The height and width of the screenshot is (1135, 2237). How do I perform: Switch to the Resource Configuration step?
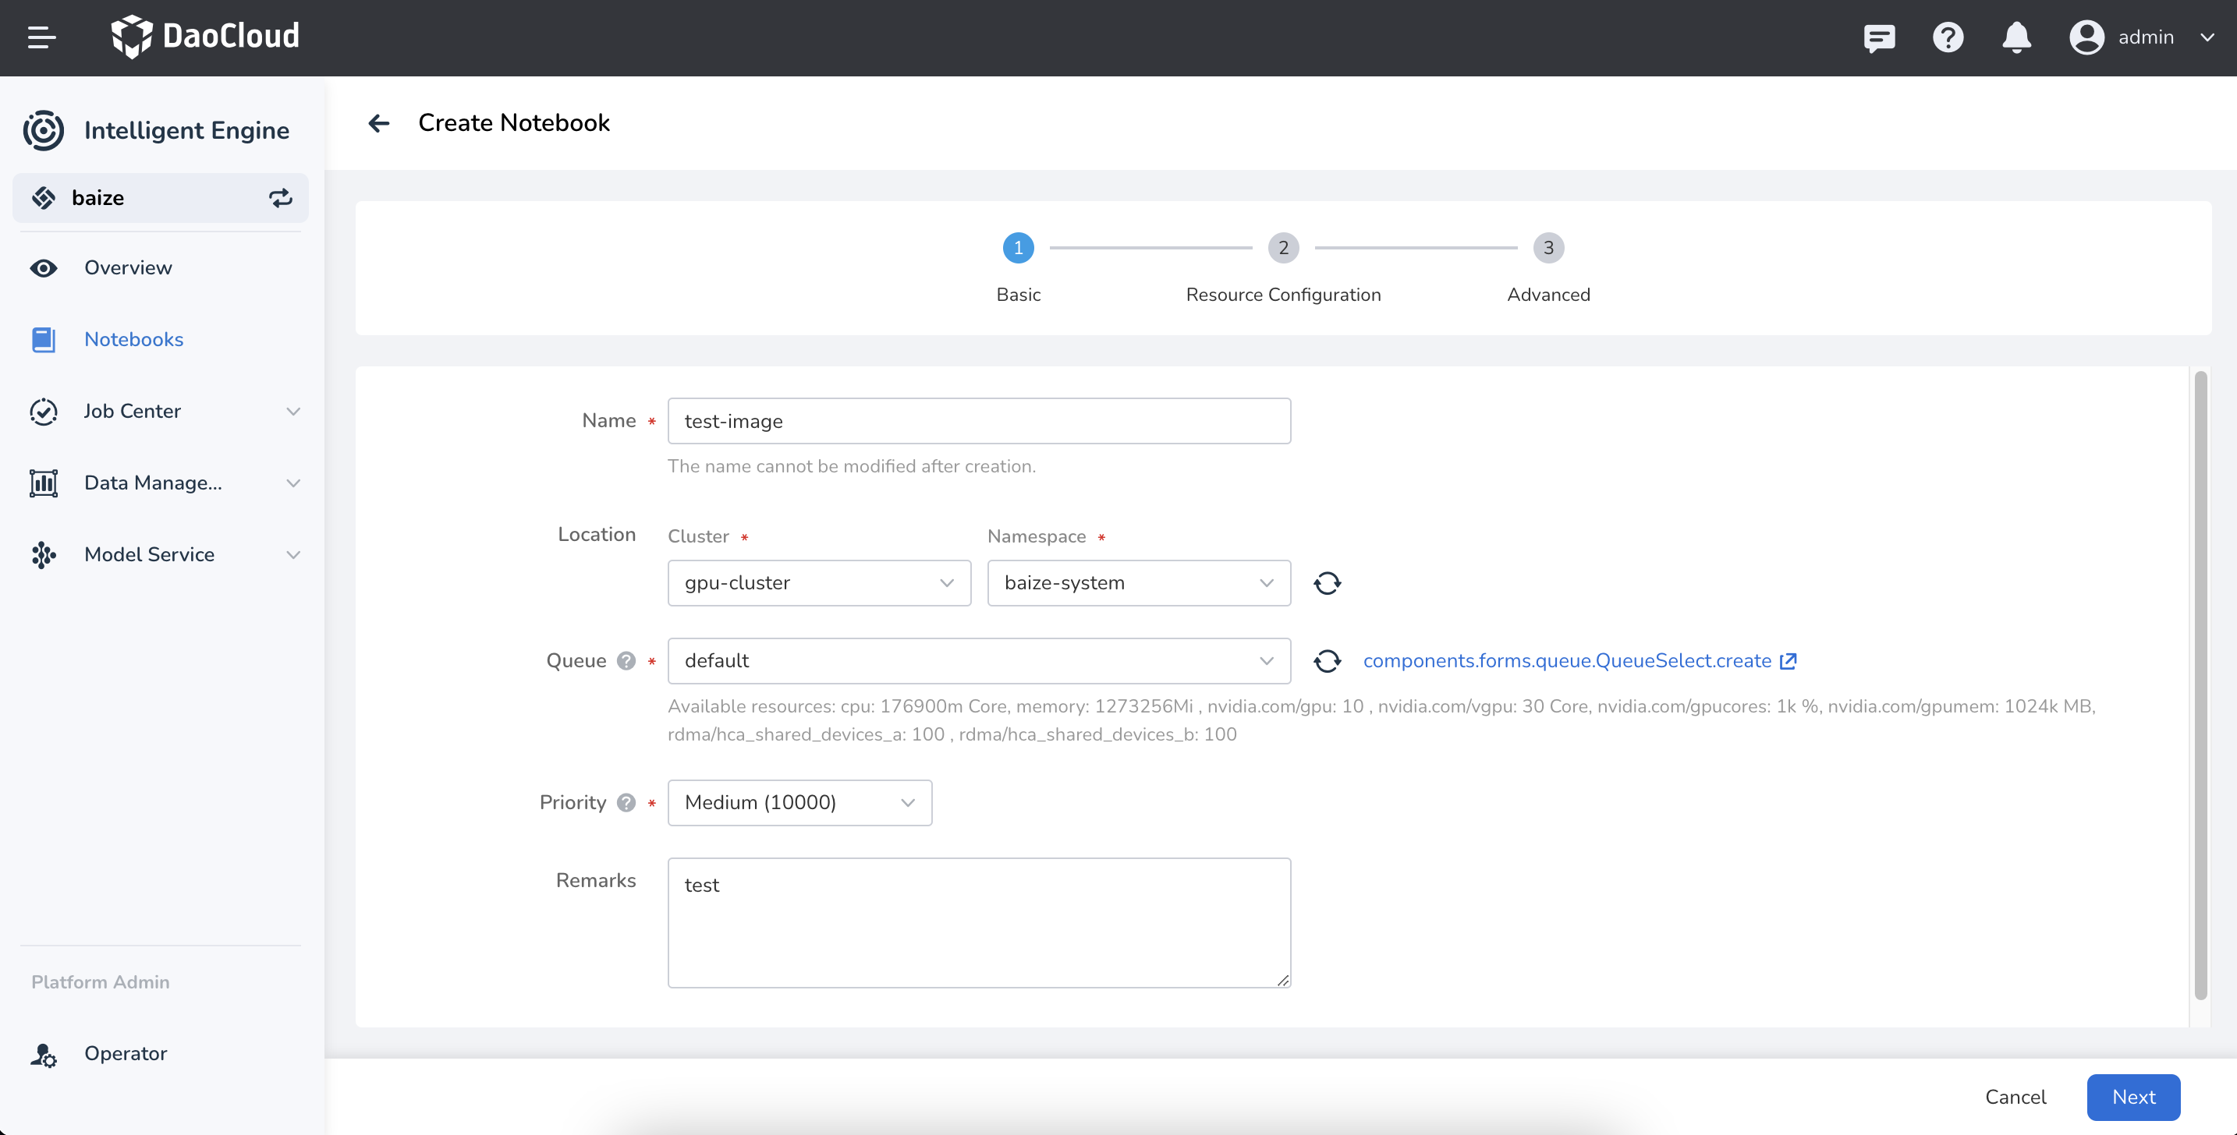(x=1284, y=247)
